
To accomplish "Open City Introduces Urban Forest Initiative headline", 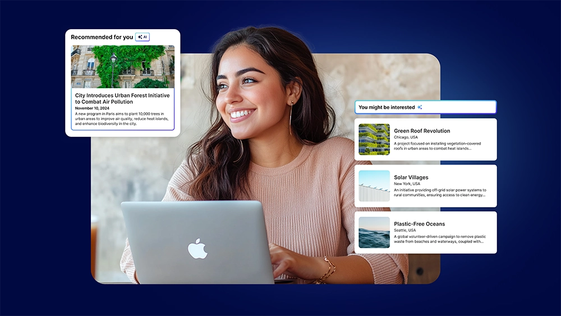I will coord(122,98).
